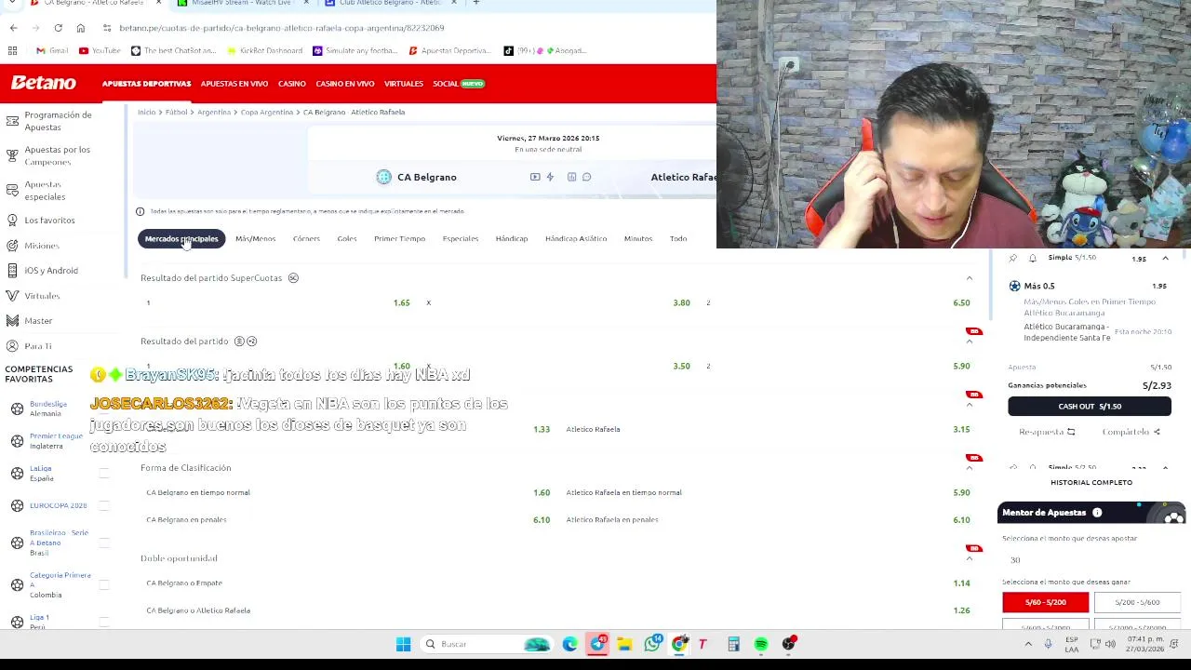The width and height of the screenshot is (1191, 670).
Task: Select the Hándicap Asiático tab
Action: pyautogui.click(x=576, y=239)
